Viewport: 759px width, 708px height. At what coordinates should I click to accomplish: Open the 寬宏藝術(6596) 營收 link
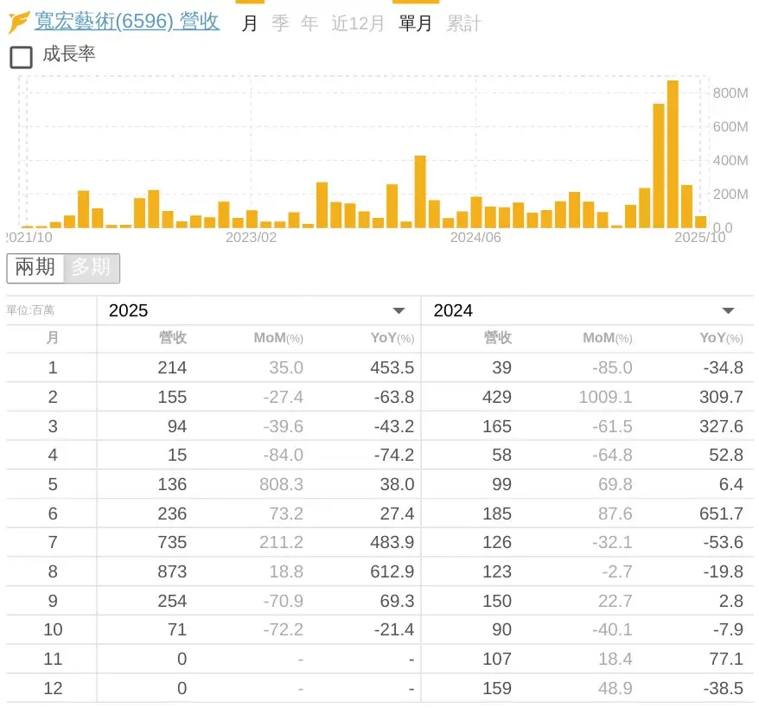[x=126, y=22]
